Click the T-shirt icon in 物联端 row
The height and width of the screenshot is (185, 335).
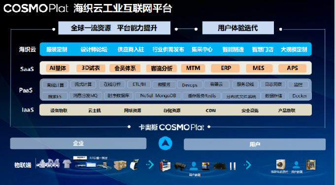[67, 164]
